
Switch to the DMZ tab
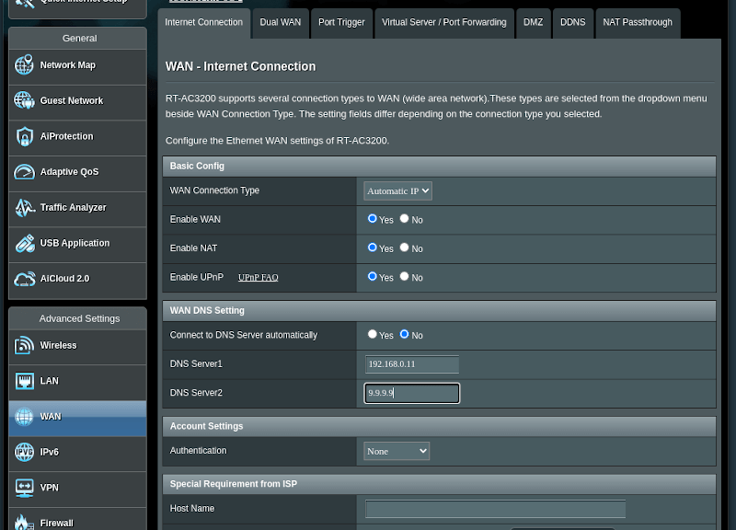[534, 22]
